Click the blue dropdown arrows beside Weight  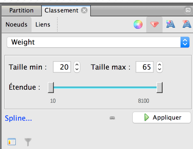[185, 42]
